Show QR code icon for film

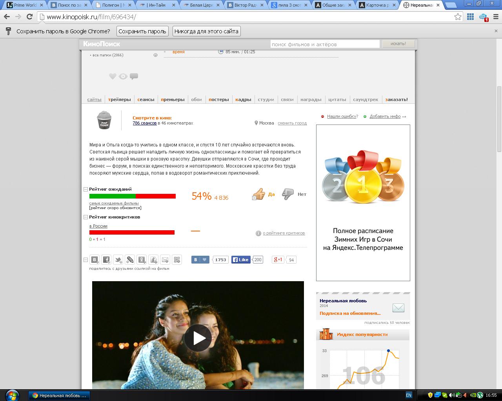pos(177,260)
